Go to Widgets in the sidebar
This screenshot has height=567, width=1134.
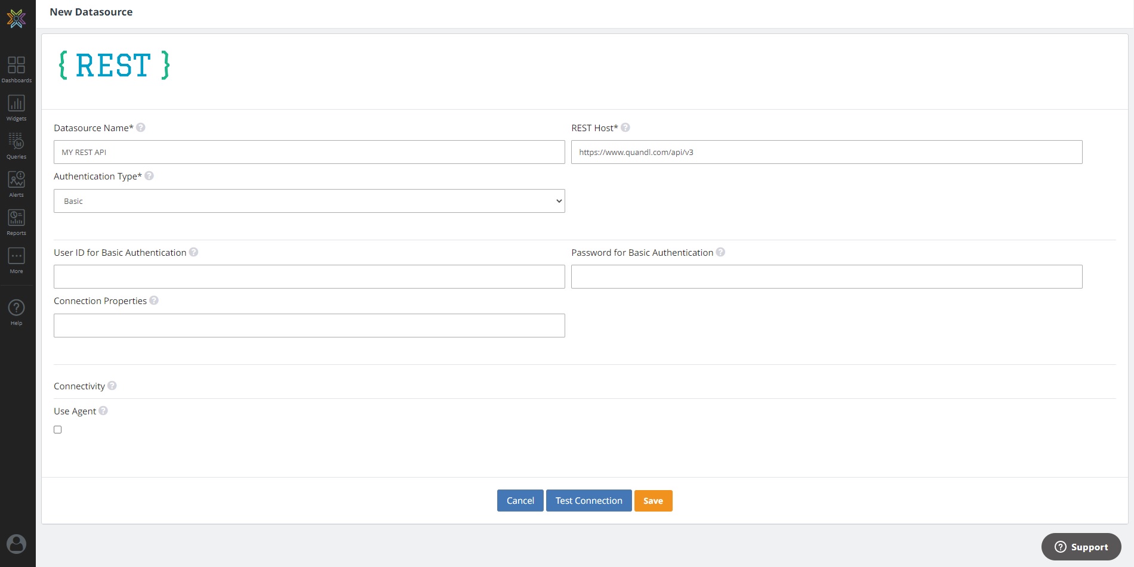coord(16,107)
